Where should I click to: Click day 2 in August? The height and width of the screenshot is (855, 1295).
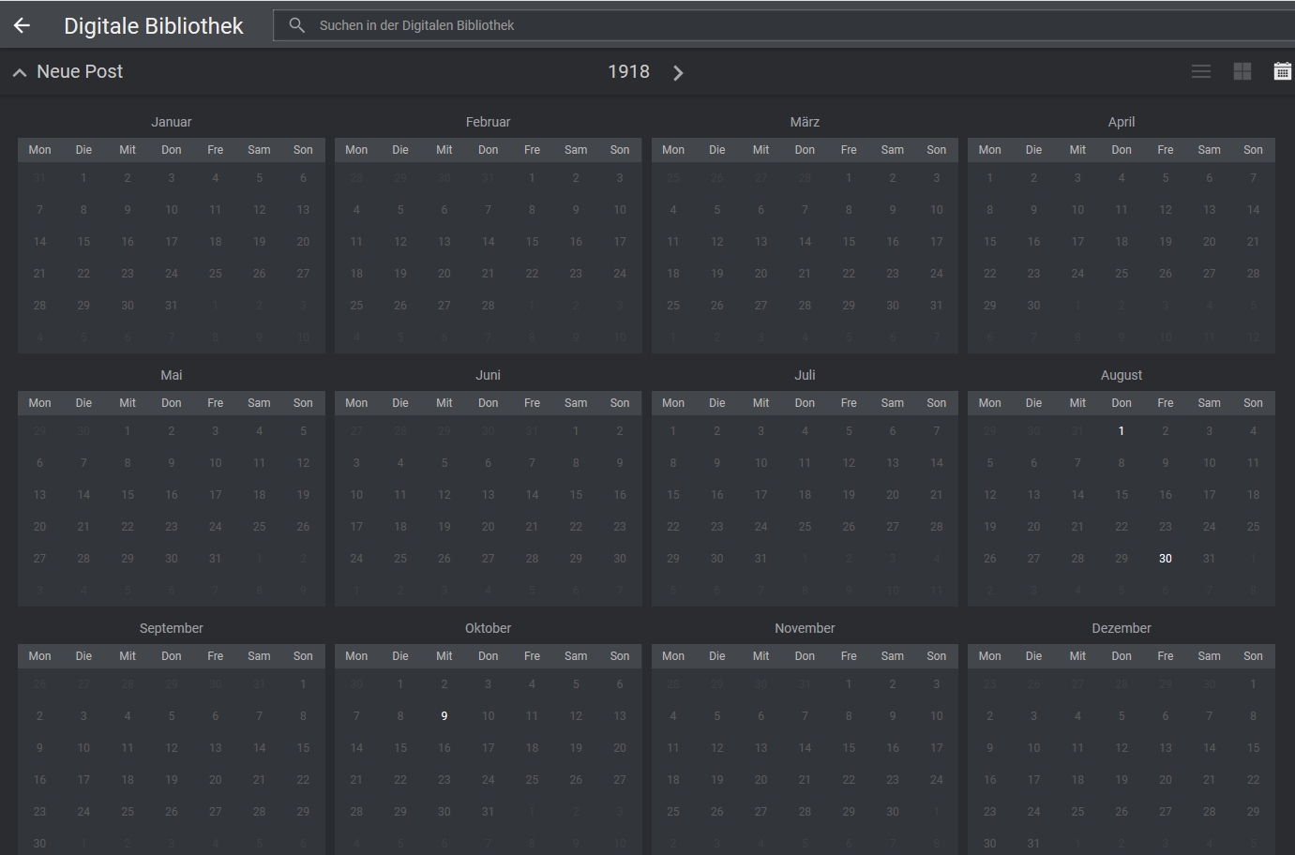click(x=1166, y=431)
